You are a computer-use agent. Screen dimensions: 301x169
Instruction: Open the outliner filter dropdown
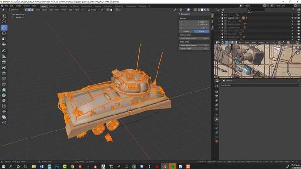point(293,9)
